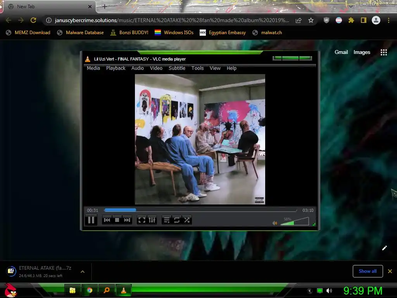397x298 pixels.
Task: Go back in Chrome
Action: 9,20
